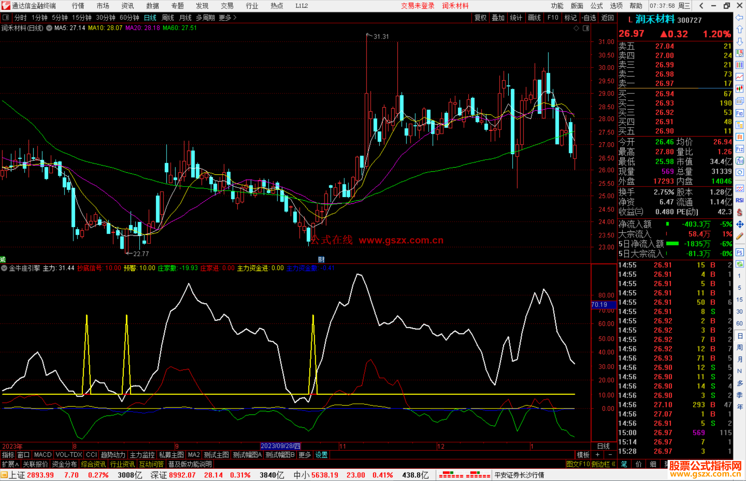Click the candlestick chart icon in sidebar
This screenshot has width=746, height=481.
pyautogui.click(x=739, y=89)
